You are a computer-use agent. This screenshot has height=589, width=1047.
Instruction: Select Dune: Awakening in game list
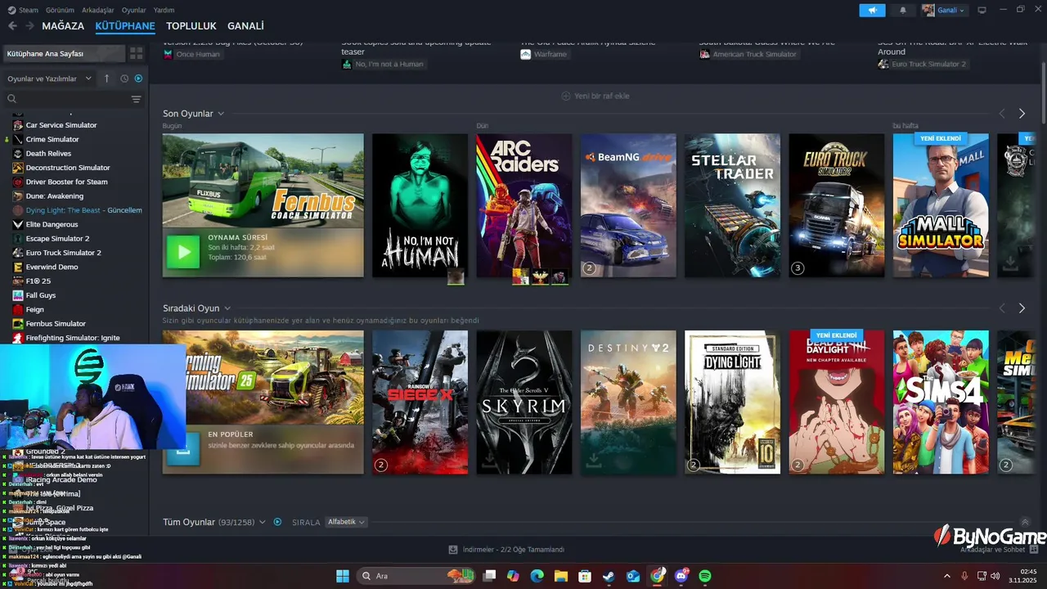(x=55, y=196)
